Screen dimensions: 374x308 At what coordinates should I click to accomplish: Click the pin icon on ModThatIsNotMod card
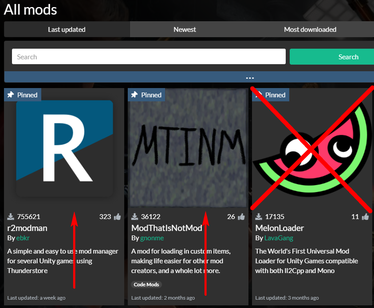(x=134, y=95)
